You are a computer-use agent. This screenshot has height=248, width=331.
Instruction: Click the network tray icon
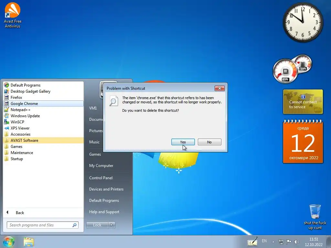(281, 242)
